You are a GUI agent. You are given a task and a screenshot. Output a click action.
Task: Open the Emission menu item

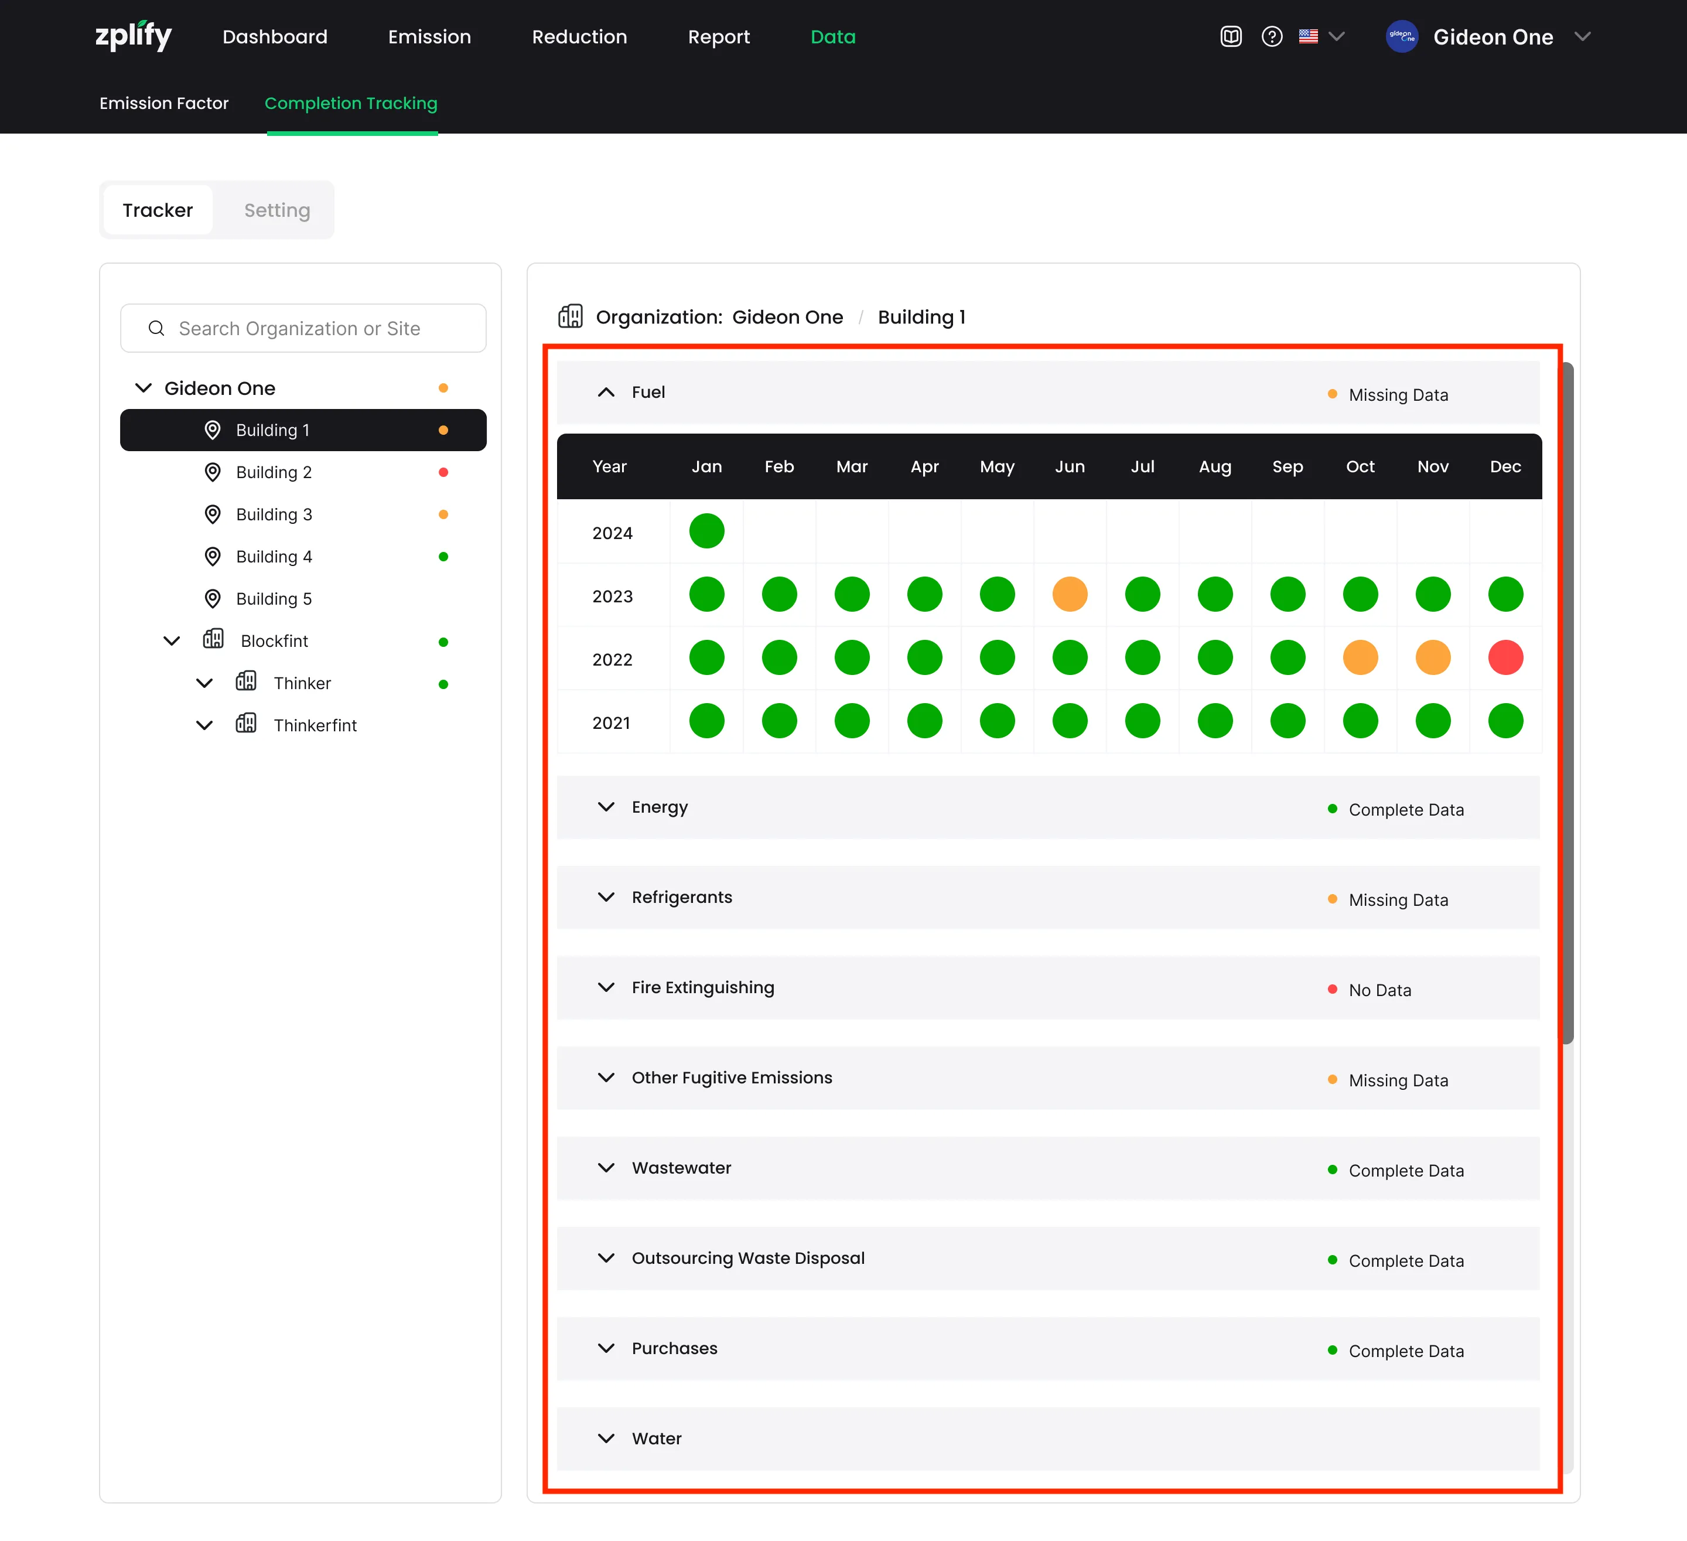[429, 37]
